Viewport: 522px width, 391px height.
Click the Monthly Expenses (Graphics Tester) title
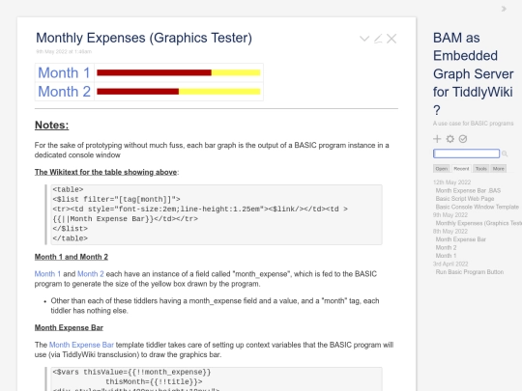(x=144, y=38)
